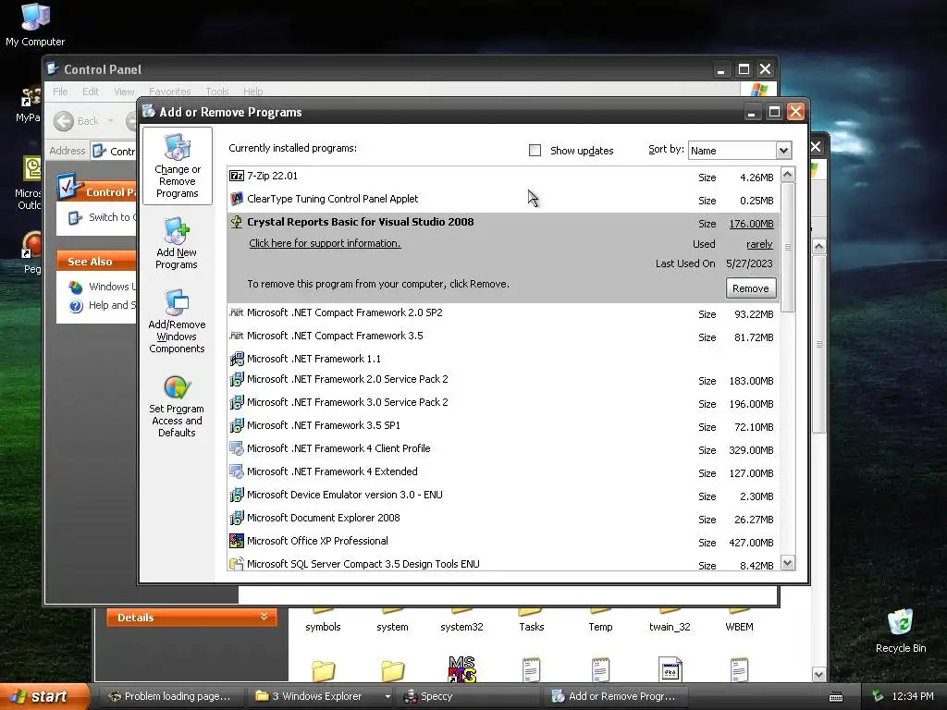Select the twain_32 folder label in Explorer
947x710 pixels.
(670, 628)
